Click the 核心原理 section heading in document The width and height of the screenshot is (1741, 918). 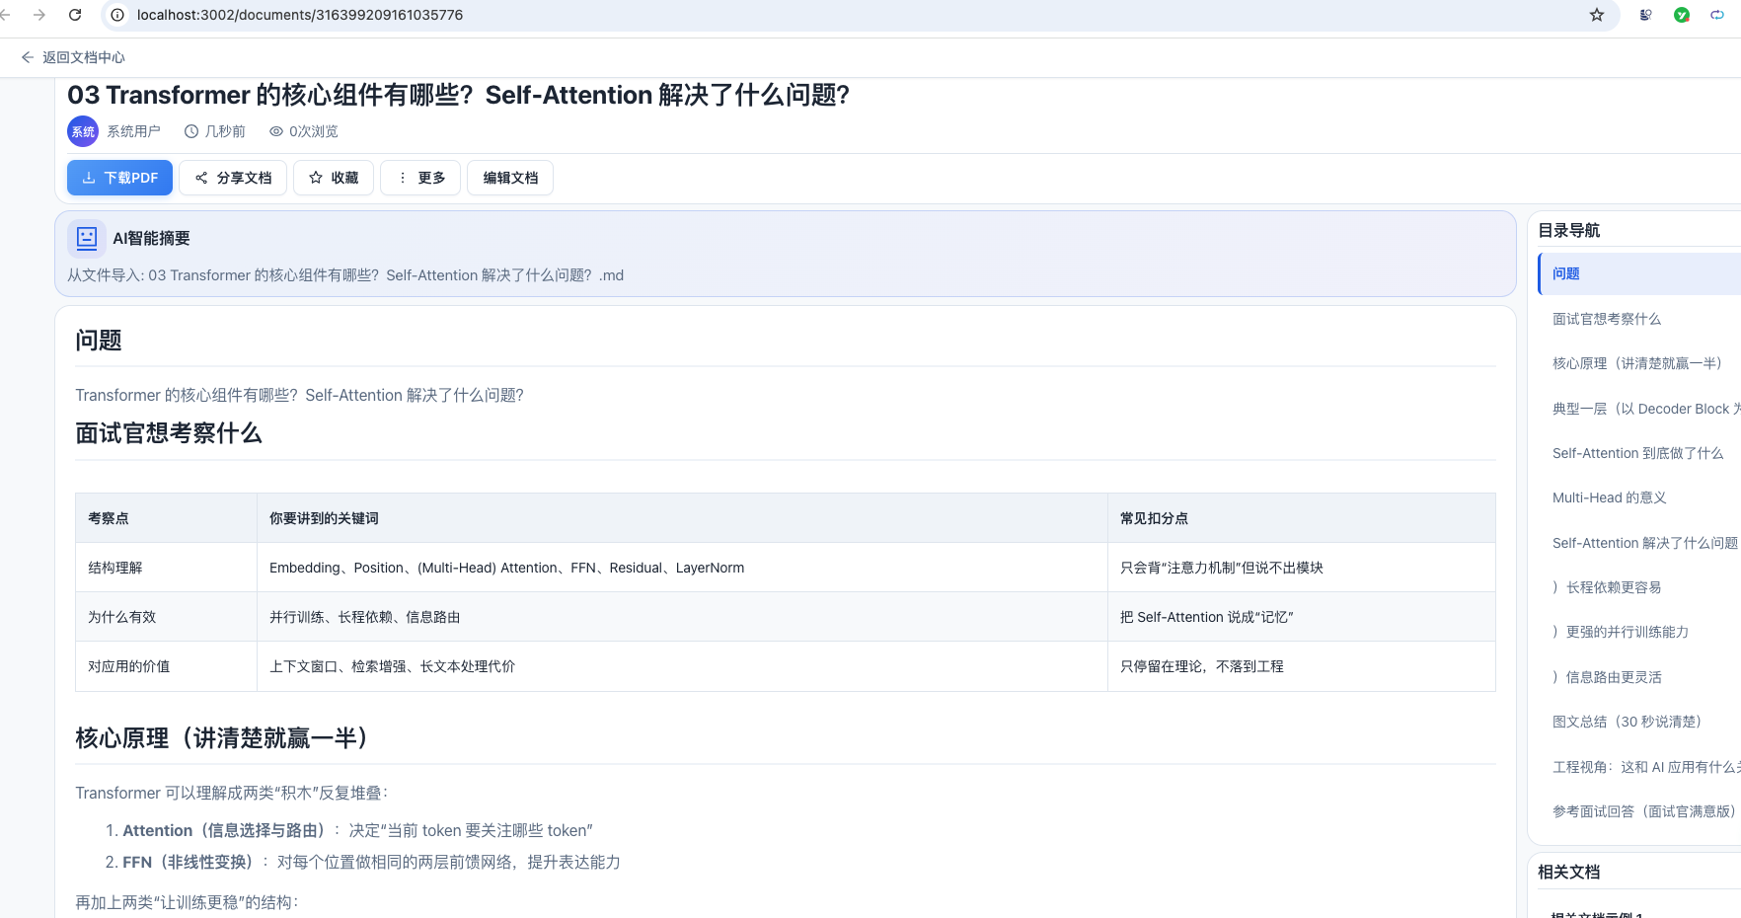pos(222,738)
